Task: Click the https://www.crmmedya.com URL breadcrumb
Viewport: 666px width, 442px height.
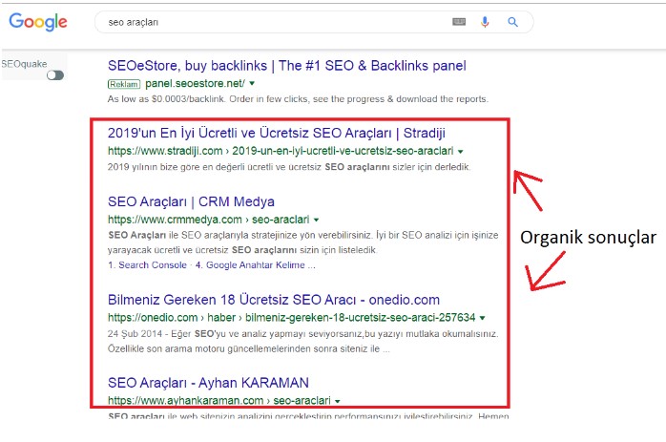Action: (208, 220)
